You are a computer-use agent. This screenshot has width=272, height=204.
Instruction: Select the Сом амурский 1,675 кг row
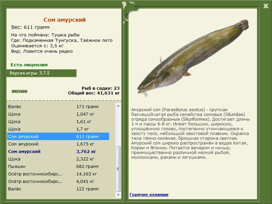tap(58, 144)
